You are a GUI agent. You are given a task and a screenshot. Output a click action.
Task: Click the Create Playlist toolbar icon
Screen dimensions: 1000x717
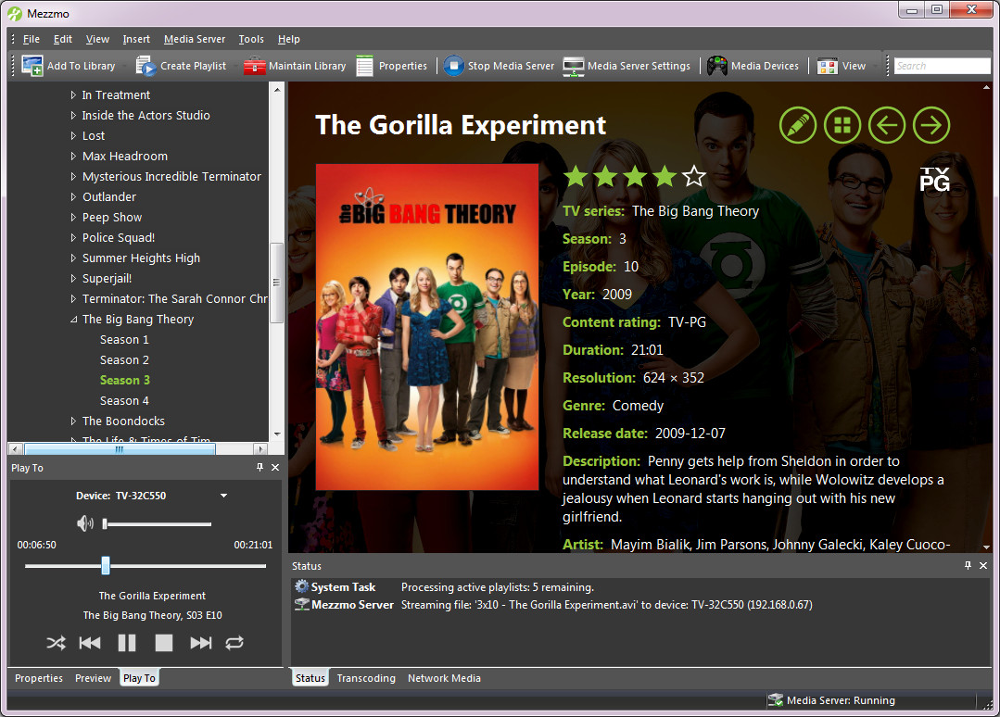(x=146, y=66)
